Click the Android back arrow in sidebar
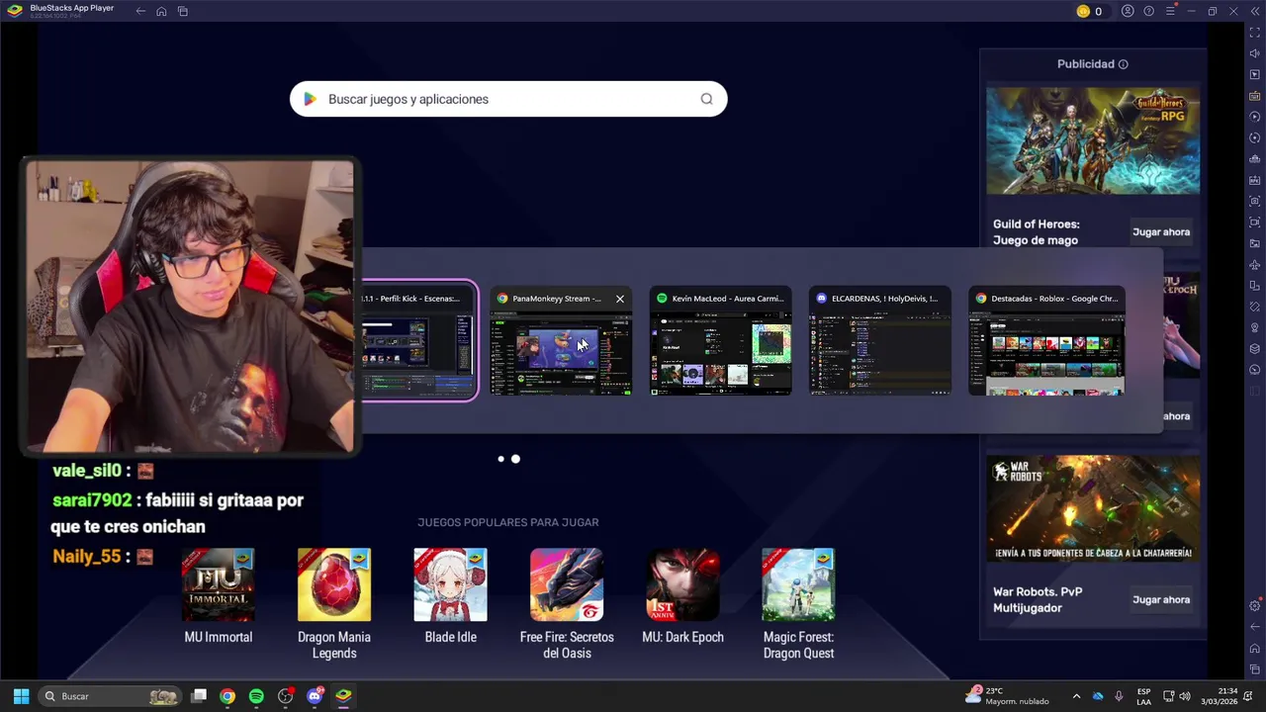 [1255, 627]
